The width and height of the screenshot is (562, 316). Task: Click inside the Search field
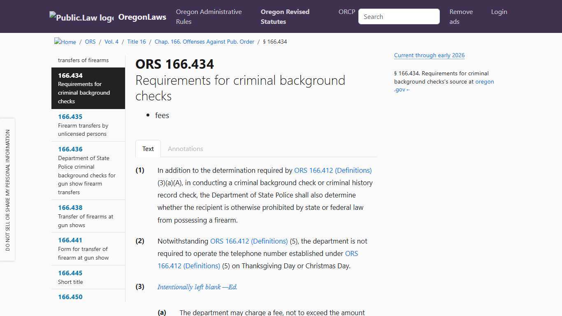pyautogui.click(x=398, y=16)
